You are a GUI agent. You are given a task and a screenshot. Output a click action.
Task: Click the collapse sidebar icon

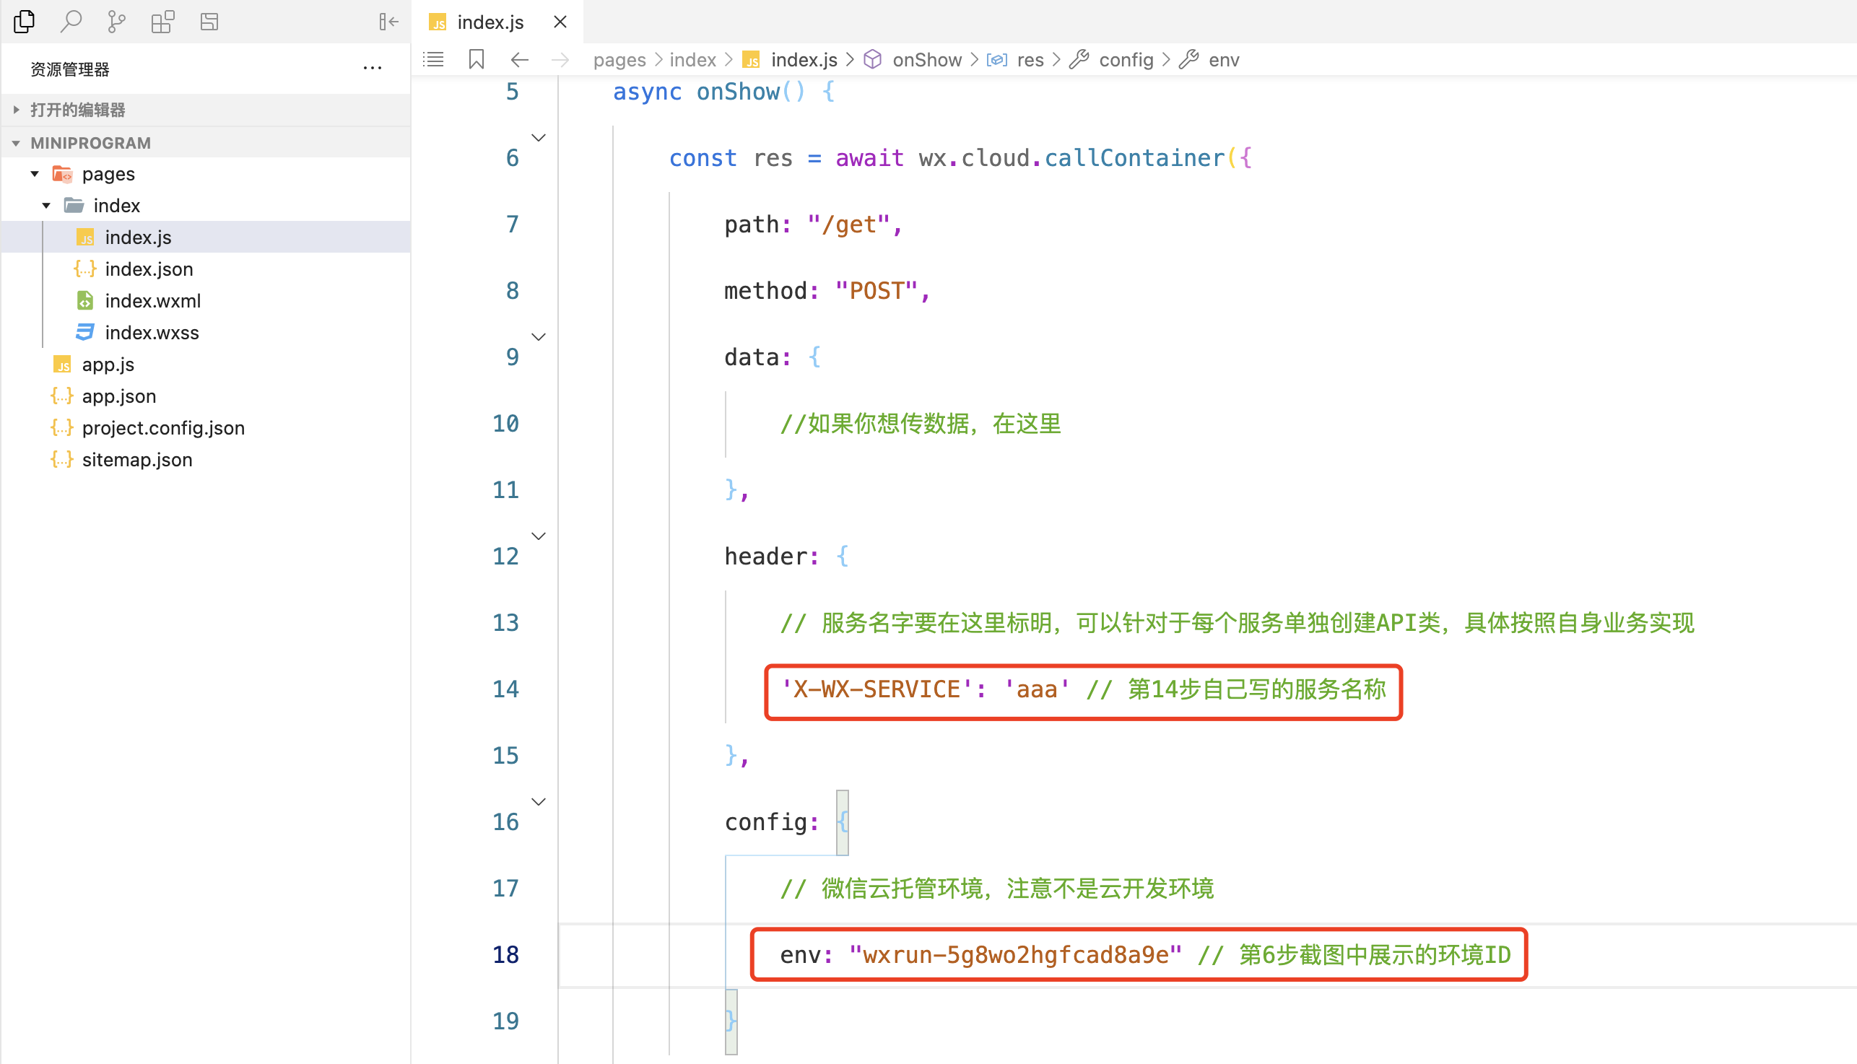388,22
